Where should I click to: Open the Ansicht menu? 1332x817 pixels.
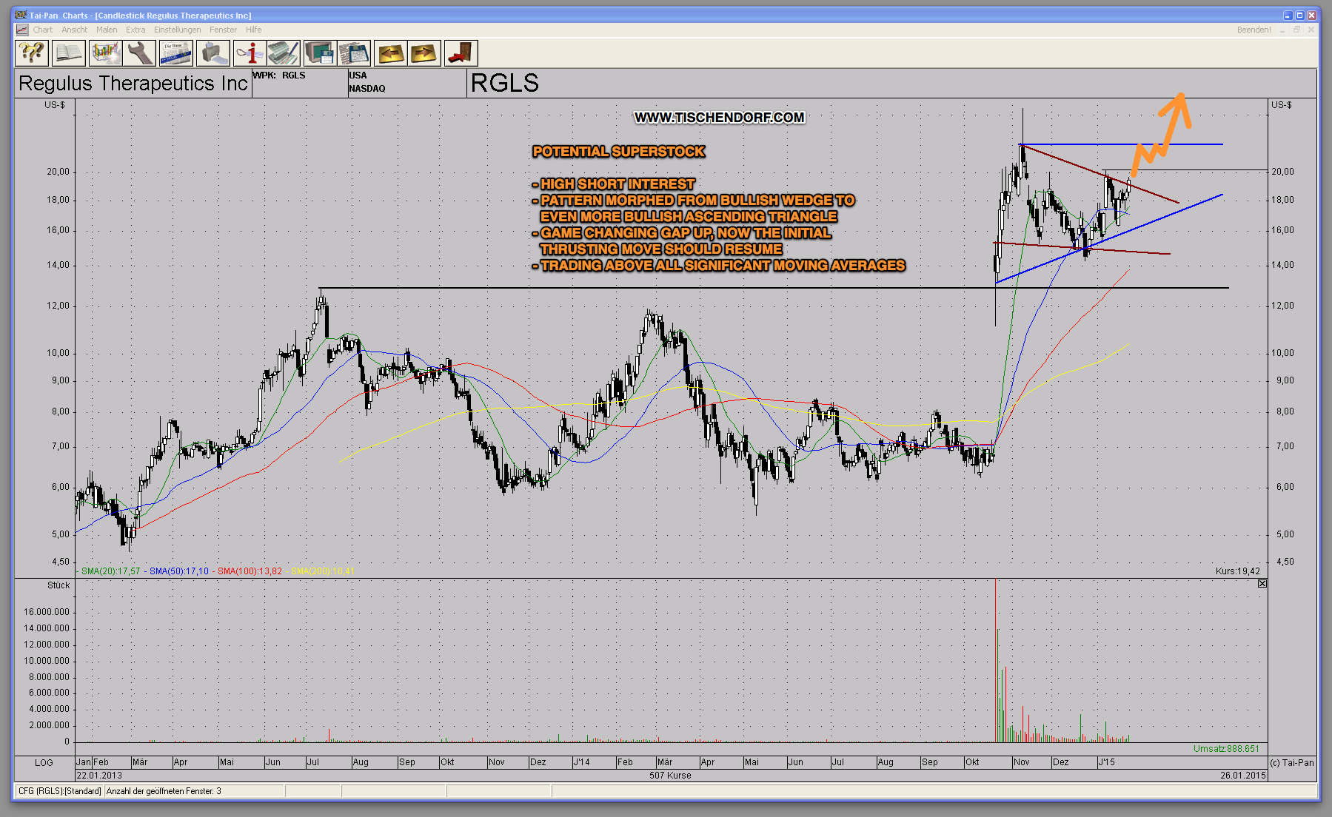[x=74, y=30]
